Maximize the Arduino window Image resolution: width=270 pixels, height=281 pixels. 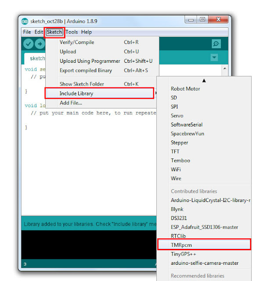202,19
